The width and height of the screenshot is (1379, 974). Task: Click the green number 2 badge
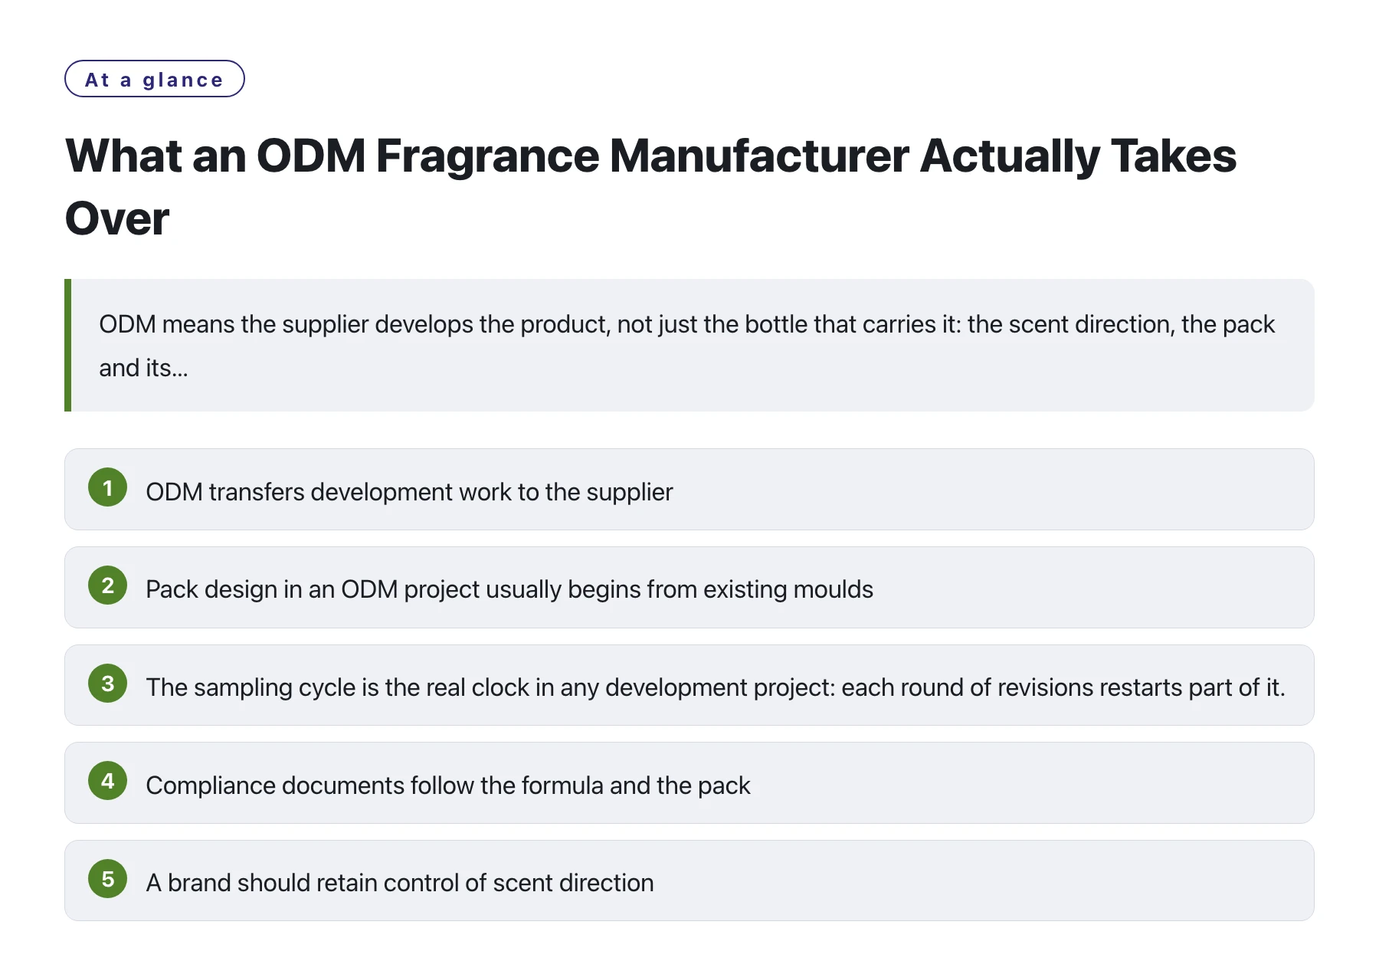[107, 585]
